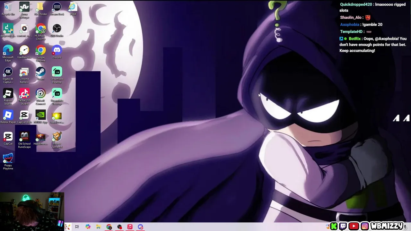Switch to the music app in taskbar

click(x=130, y=227)
